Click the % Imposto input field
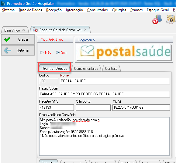 coord(93,107)
